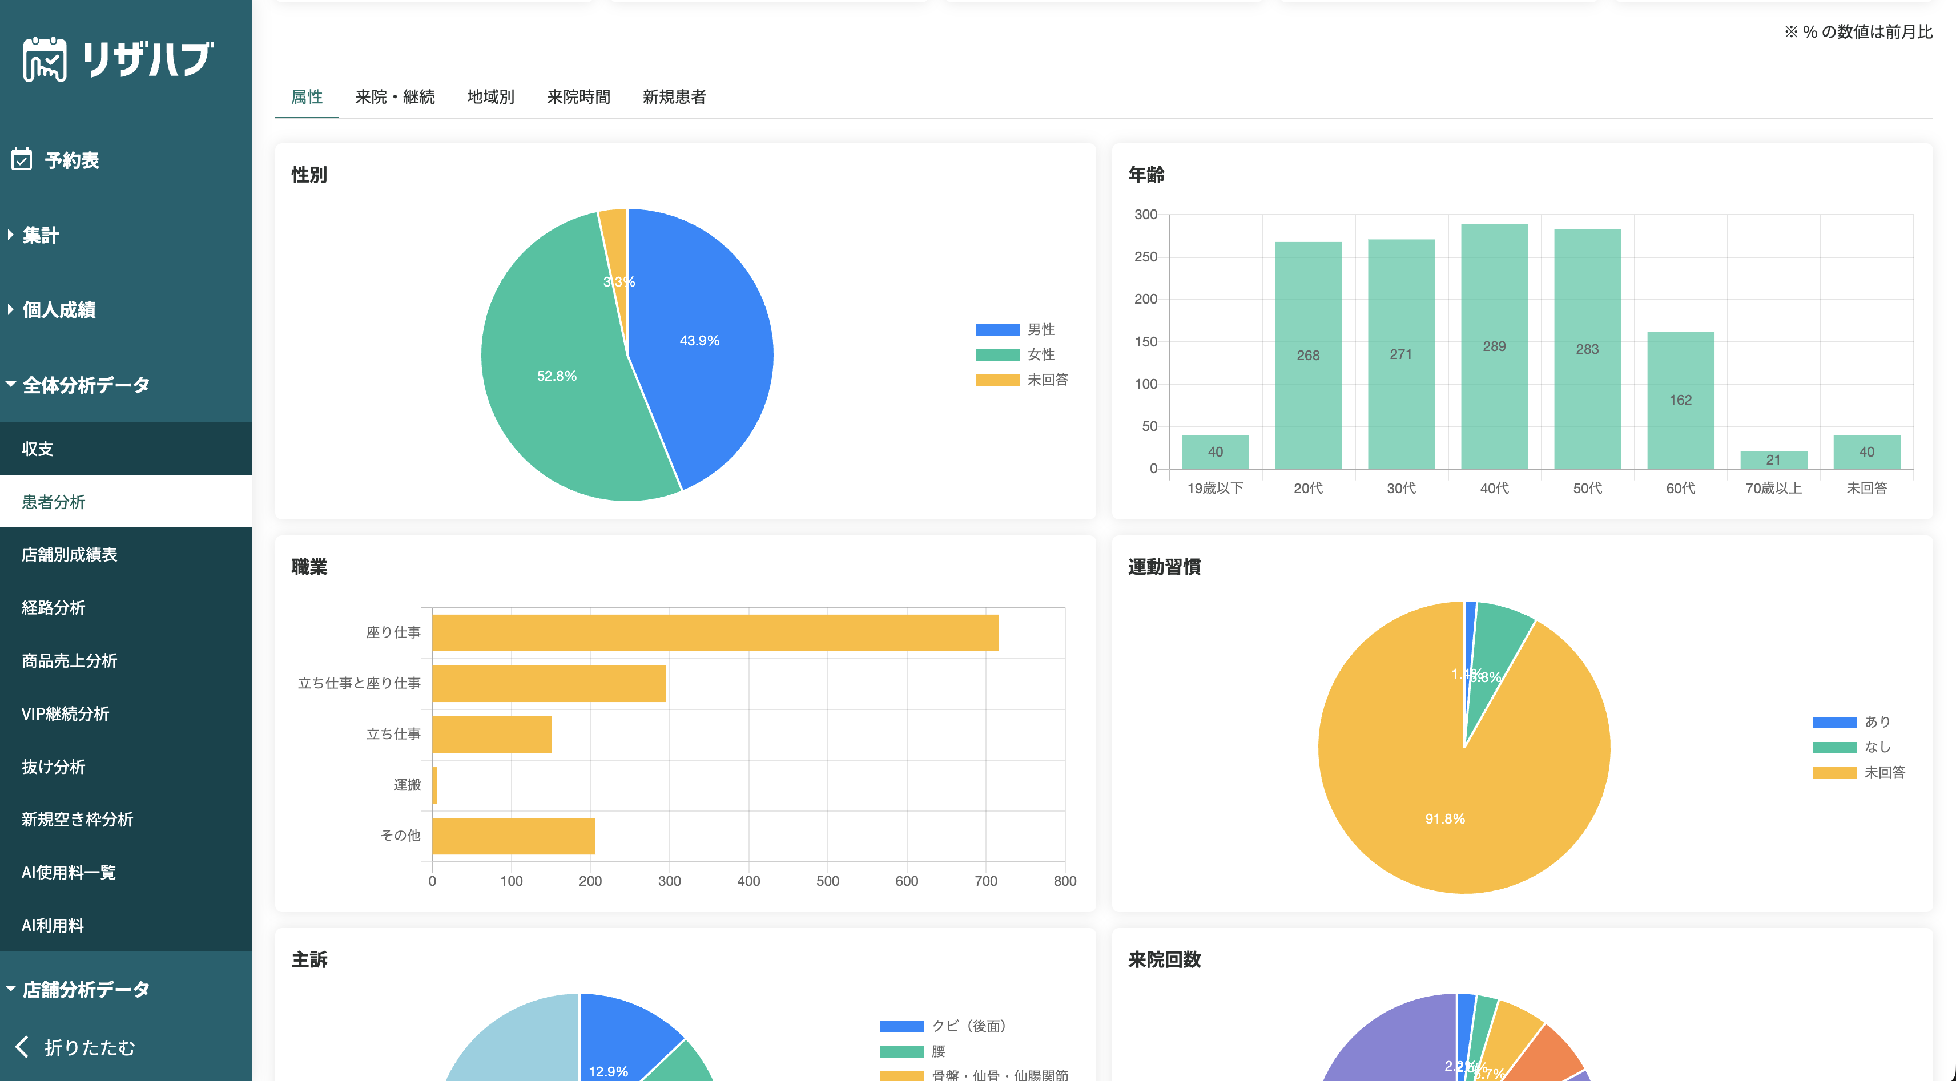Screen dimensions: 1956x1081
Task: Select the 来院時間 tab
Action: pos(578,96)
